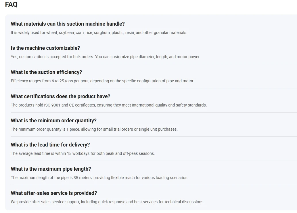This screenshot has width=297, height=213.
Task: Select the product certifications question
Action: point(60,96)
